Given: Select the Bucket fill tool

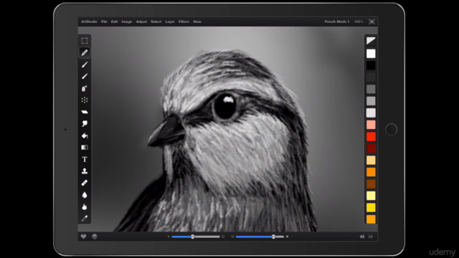Looking at the screenshot, I should click(85, 135).
